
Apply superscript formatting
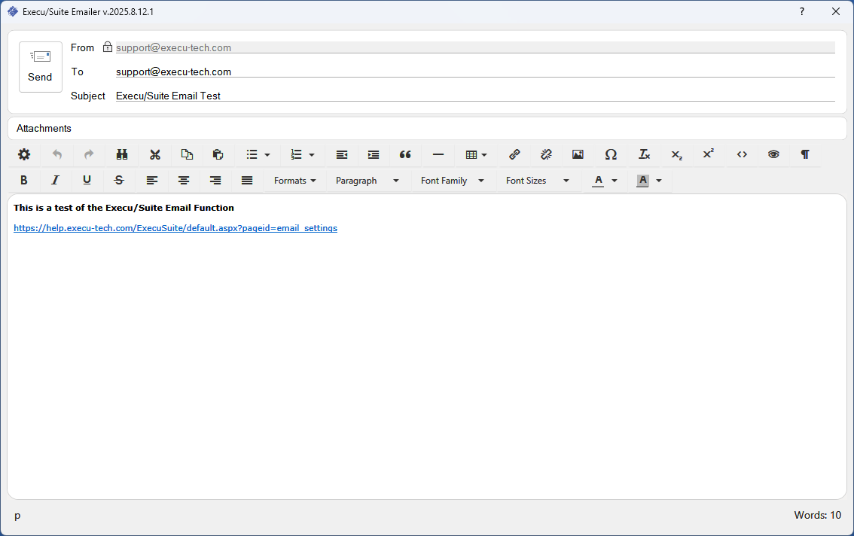pos(708,154)
